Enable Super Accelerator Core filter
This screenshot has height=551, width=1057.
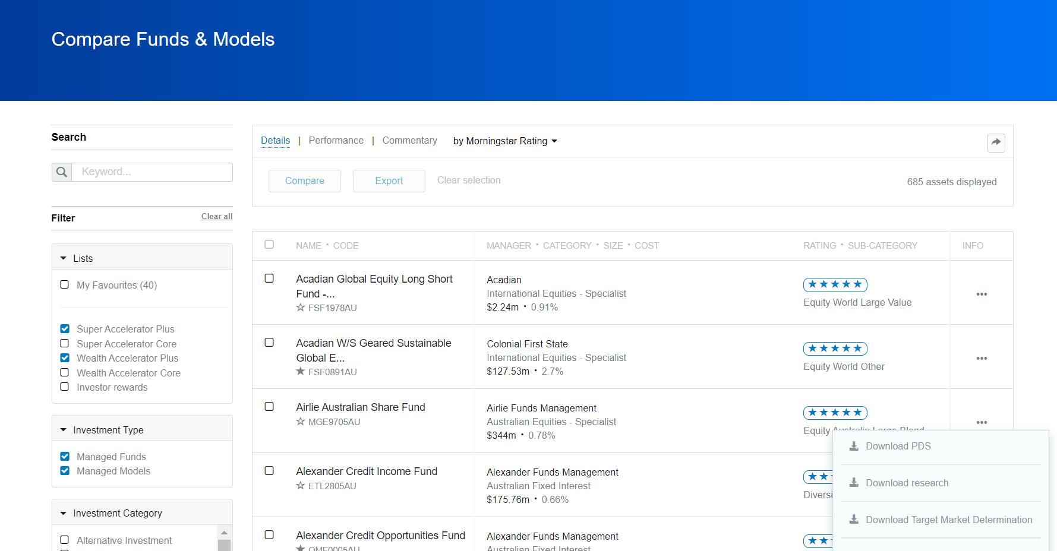click(65, 343)
